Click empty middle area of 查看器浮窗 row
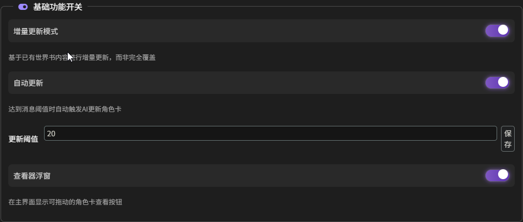The image size is (523, 222). click(x=264, y=176)
